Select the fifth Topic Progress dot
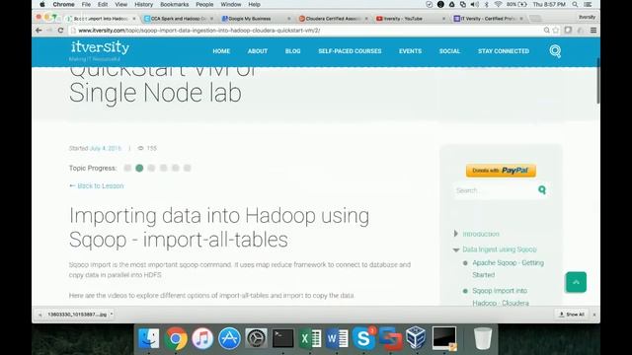The image size is (632, 355). coord(176,168)
